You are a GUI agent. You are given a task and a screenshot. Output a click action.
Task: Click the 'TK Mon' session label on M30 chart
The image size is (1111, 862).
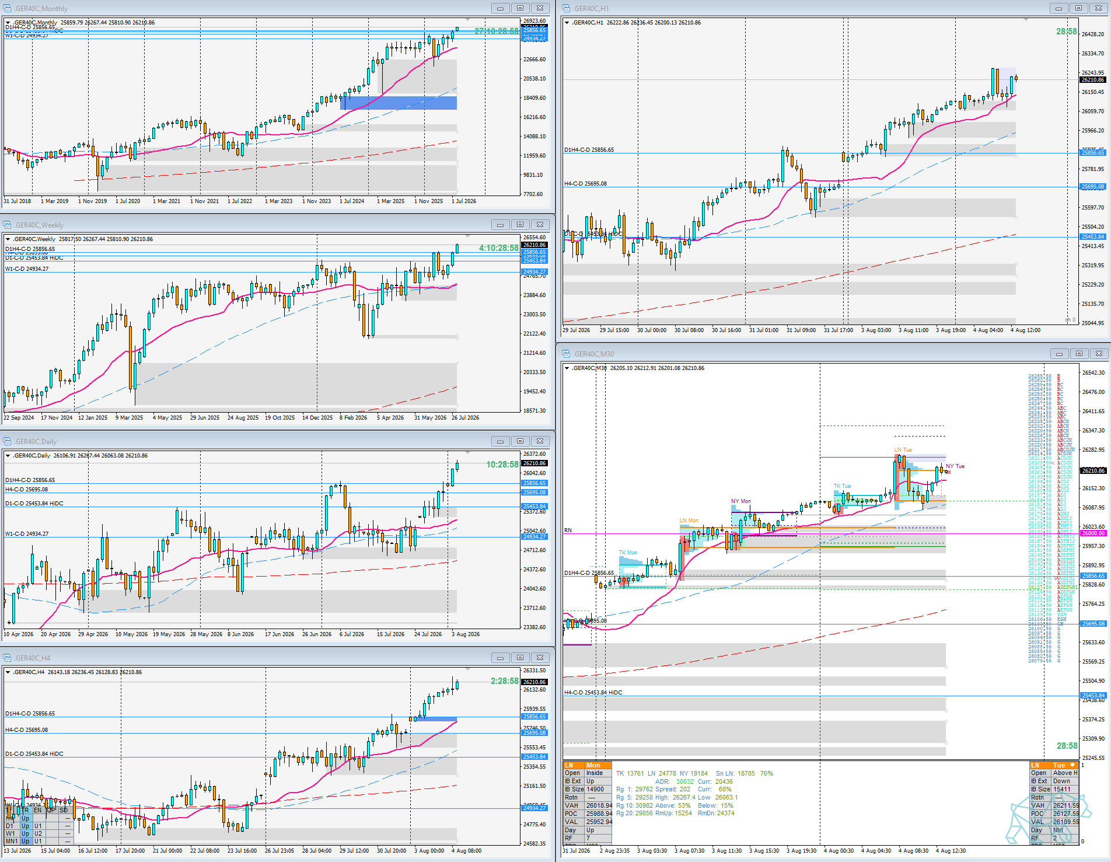tap(628, 553)
